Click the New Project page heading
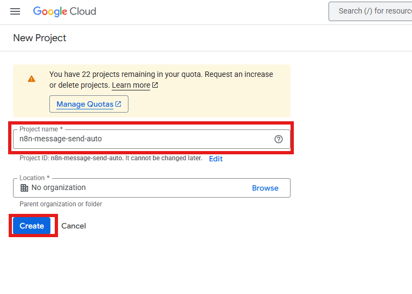Viewport: 412px width, 294px height. [40, 38]
